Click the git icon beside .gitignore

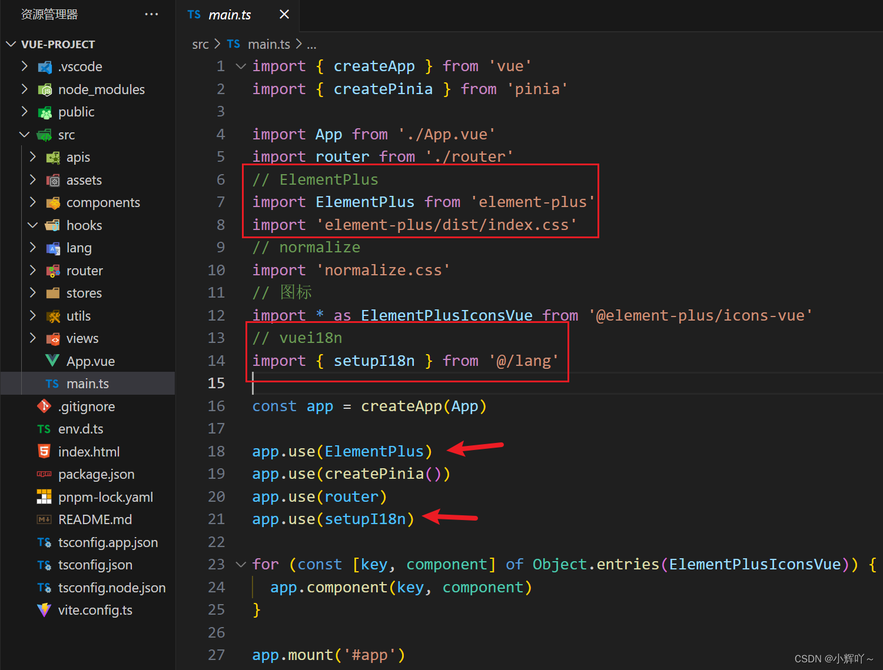44,406
